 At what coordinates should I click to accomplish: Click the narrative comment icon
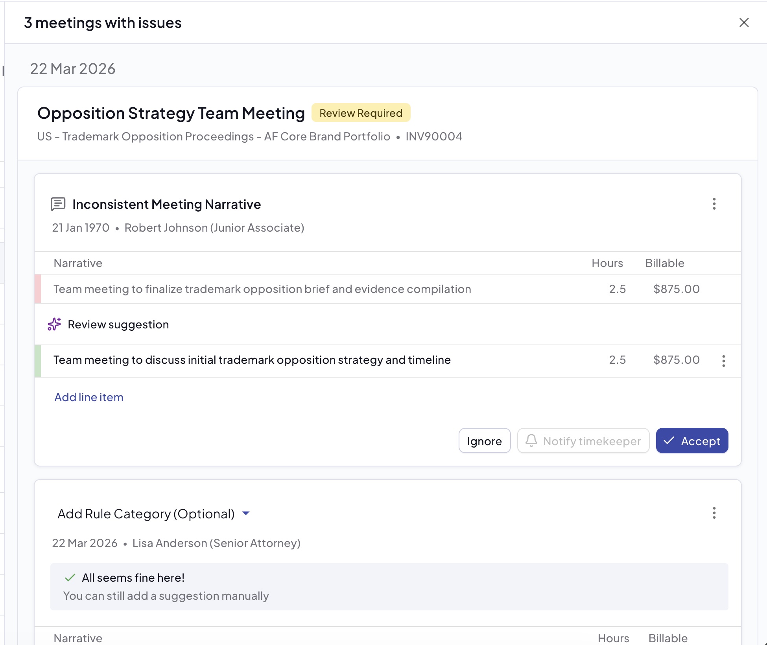(x=58, y=204)
